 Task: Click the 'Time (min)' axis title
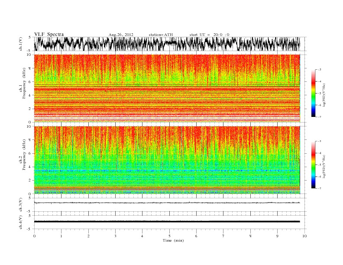pos(173,240)
